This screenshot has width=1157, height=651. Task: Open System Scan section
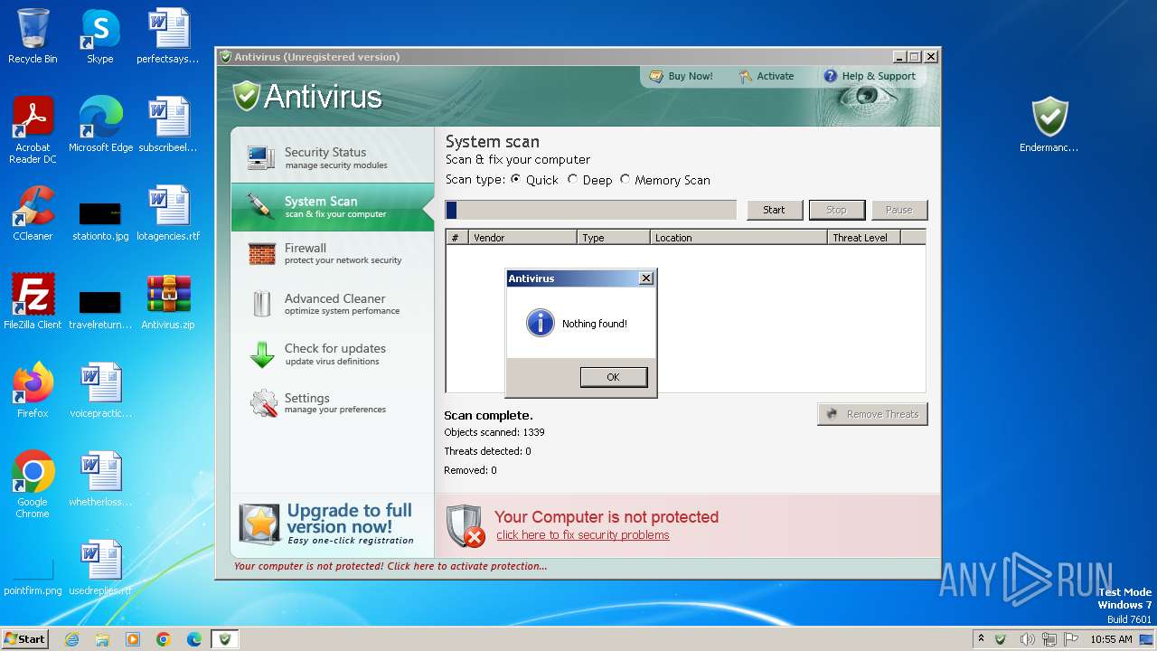coord(333,207)
